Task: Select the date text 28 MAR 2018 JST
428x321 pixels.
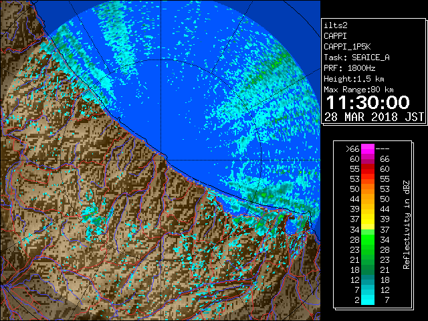Action: (x=374, y=117)
